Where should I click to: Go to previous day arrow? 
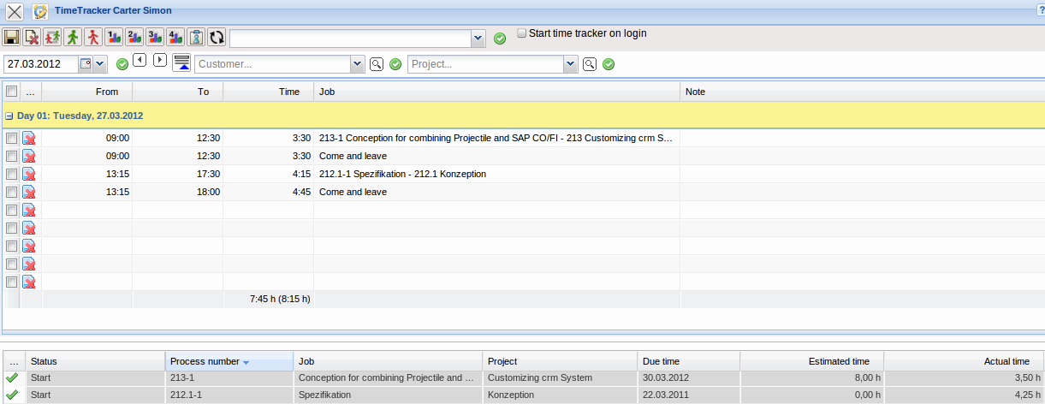tap(140, 60)
